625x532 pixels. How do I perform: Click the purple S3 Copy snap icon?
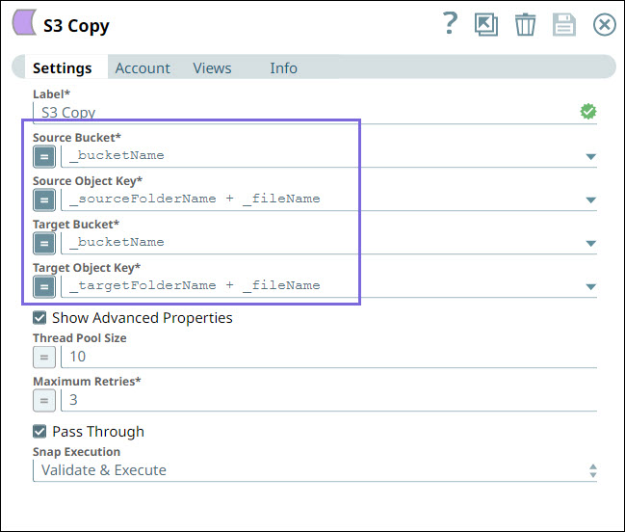[x=24, y=25]
